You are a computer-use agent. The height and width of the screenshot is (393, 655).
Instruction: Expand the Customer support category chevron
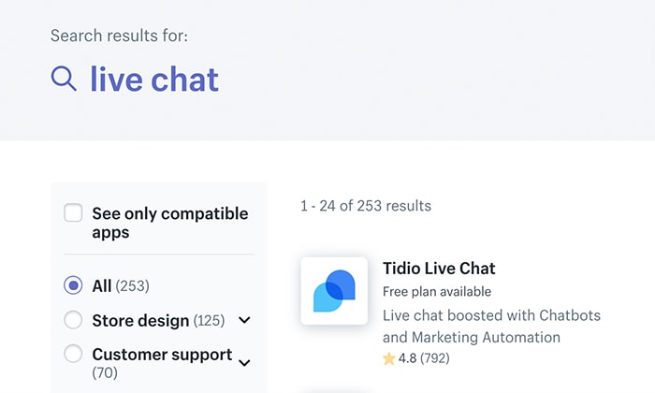[244, 363]
